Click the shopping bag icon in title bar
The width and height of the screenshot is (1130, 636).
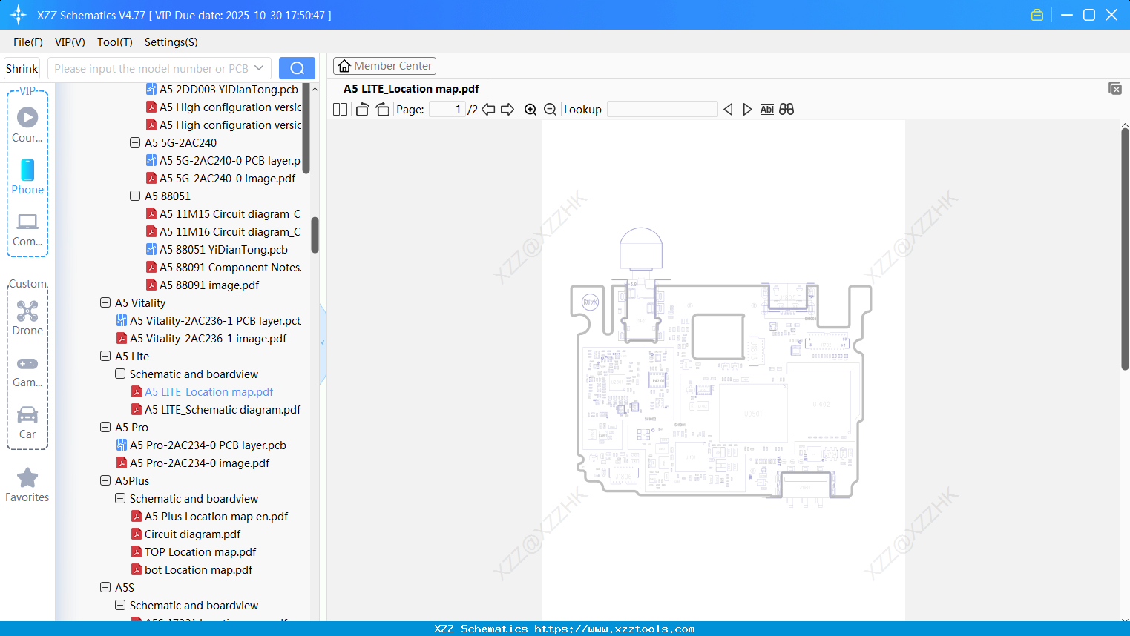coord(1037,15)
